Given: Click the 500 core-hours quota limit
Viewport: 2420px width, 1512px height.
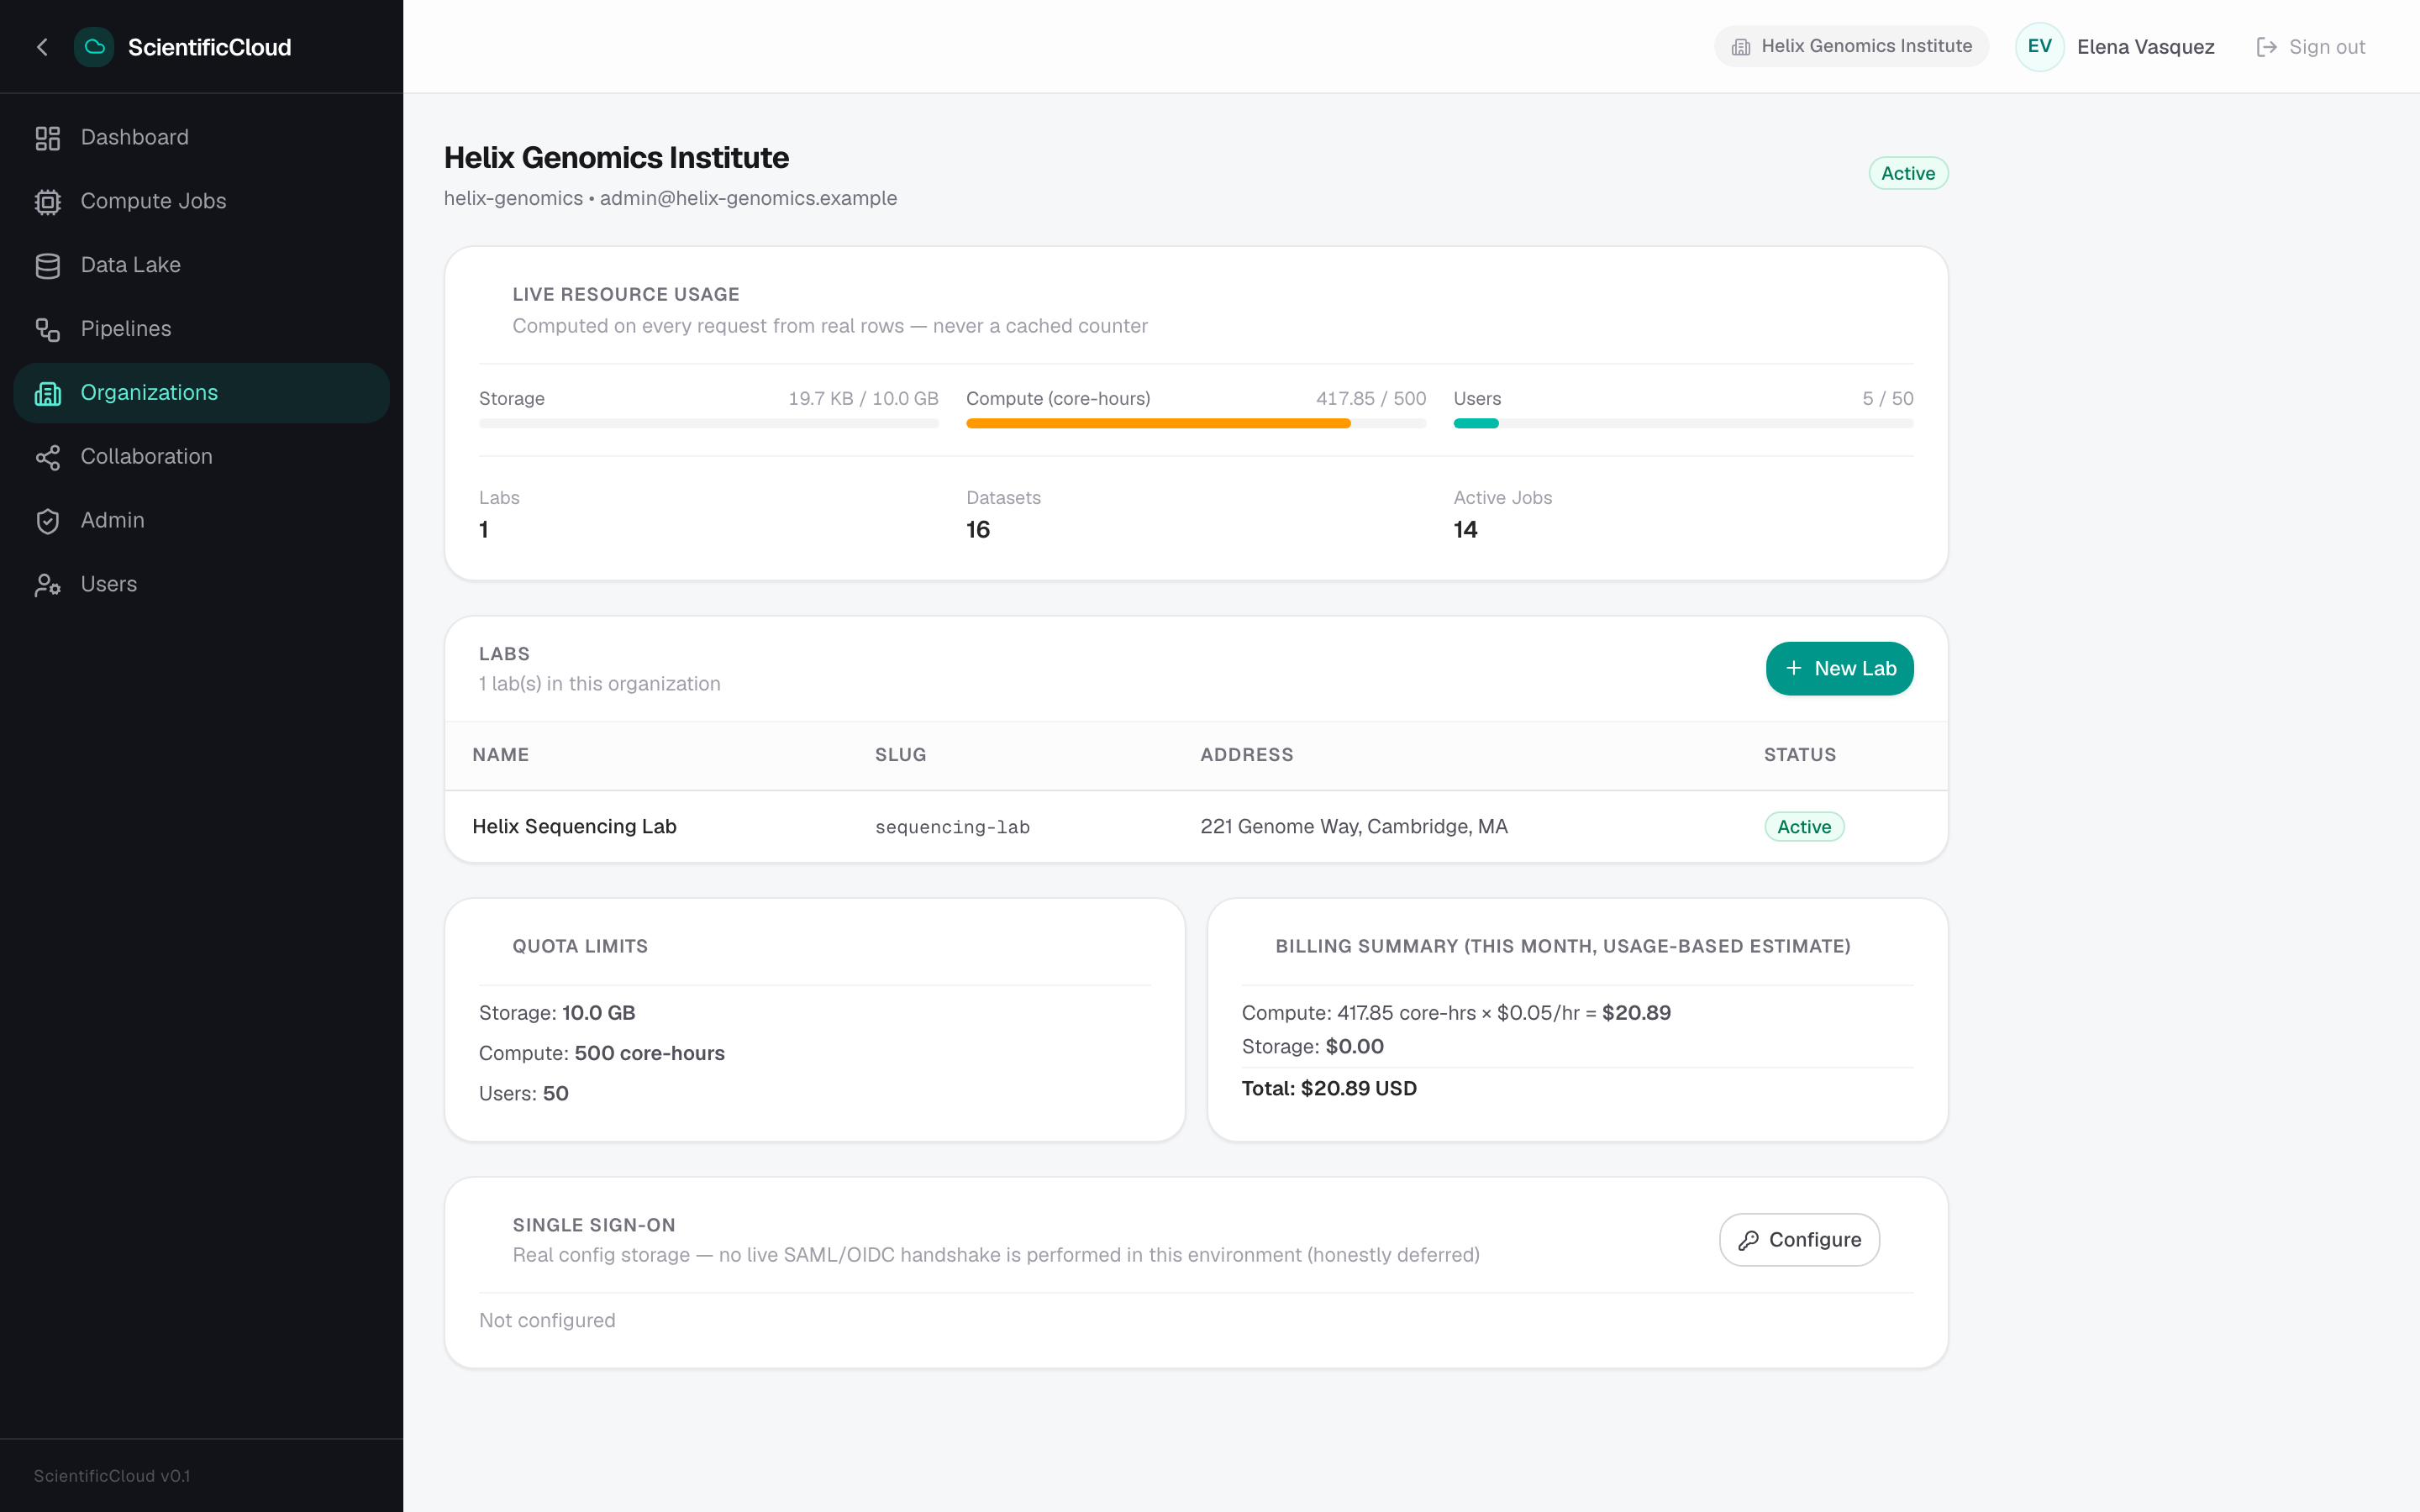Looking at the screenshot, I should [649, 1053].
